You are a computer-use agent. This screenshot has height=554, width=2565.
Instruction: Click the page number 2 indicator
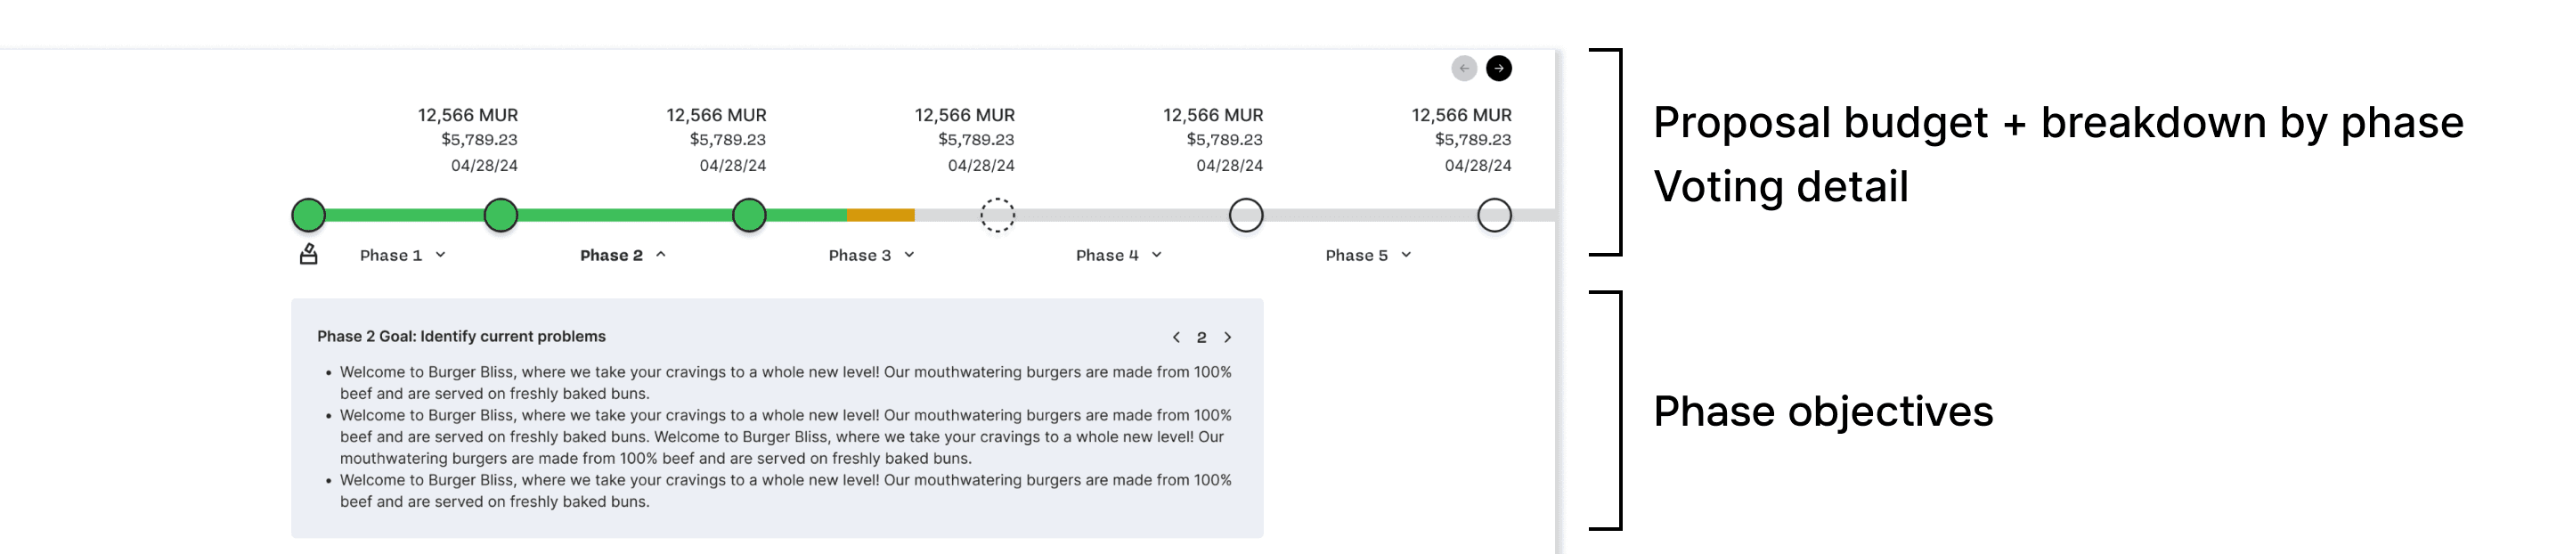tap(1201, 337)
